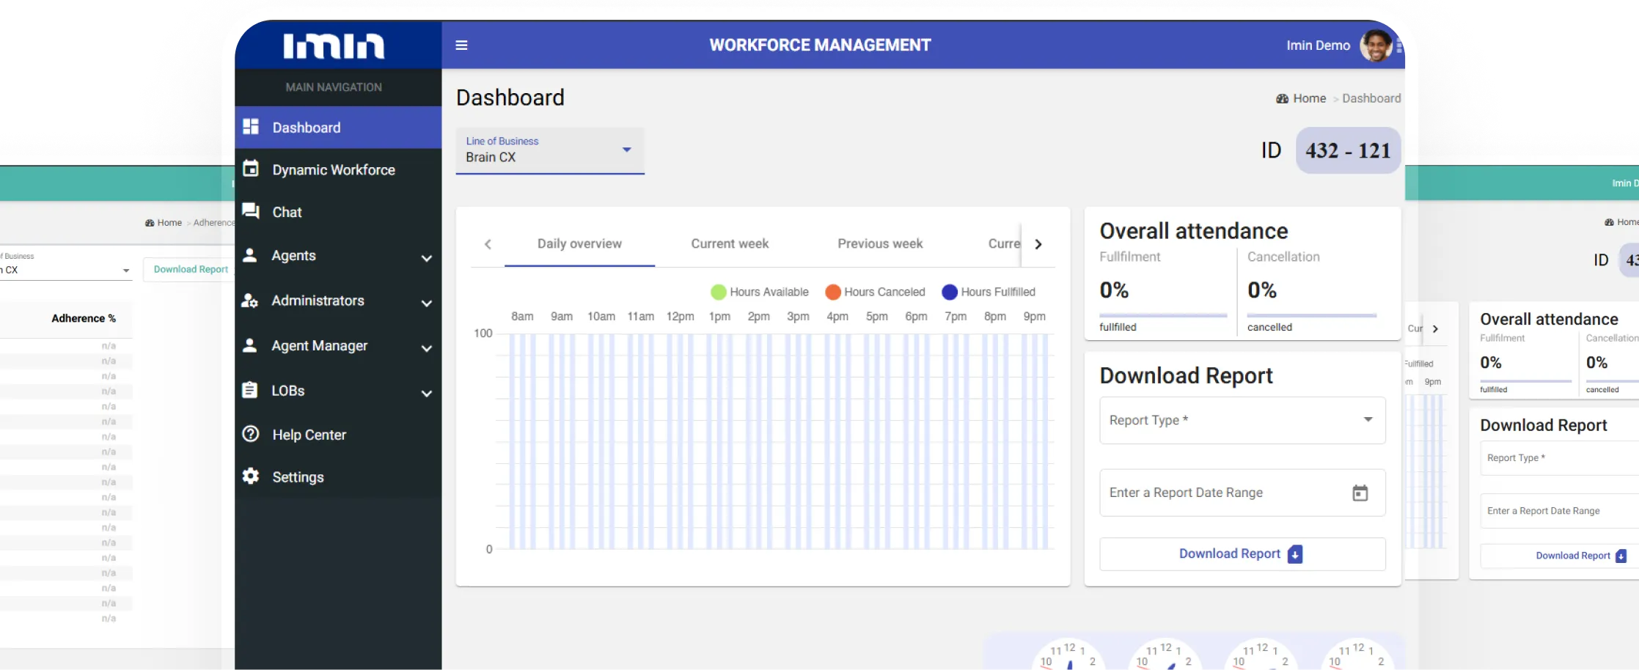Click the LOBs clipboard icon
This screenshot has width=1639, height=670.
tap(250, 390)
